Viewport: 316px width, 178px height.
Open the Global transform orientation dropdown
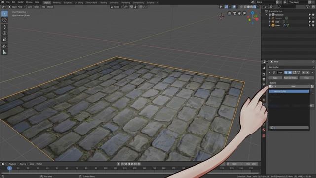click(117, 7)
